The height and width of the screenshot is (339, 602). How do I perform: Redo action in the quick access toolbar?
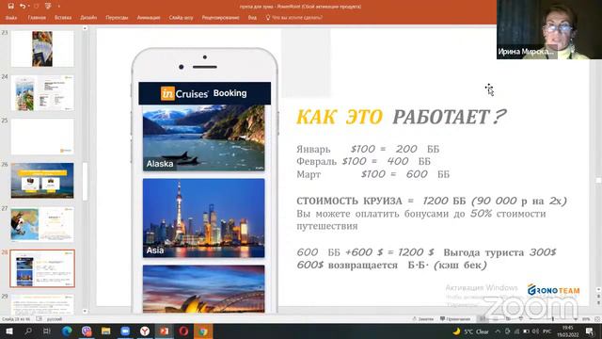[37, 7]
